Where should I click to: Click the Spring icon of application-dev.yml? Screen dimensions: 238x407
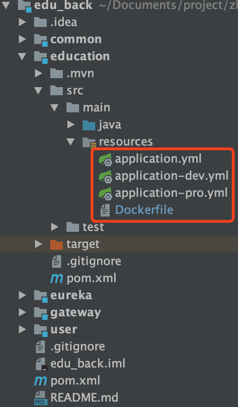coord(106,176)
